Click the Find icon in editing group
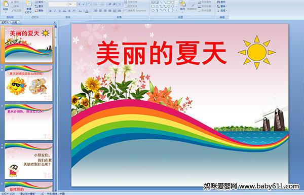Image resolution: width=304 pixels, height=195 pixels. click(221, 2)
